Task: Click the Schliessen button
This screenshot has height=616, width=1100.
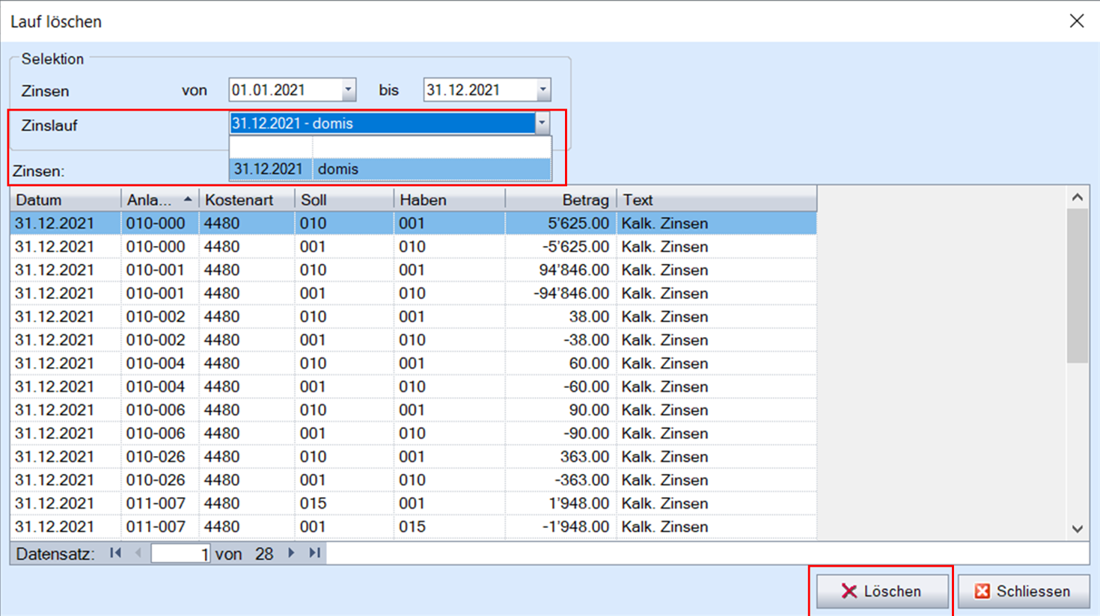Action: (1023, 591)
